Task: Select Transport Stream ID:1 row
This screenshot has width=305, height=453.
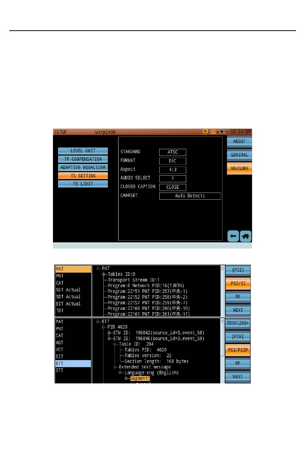Action: click(x=134, y=280)
